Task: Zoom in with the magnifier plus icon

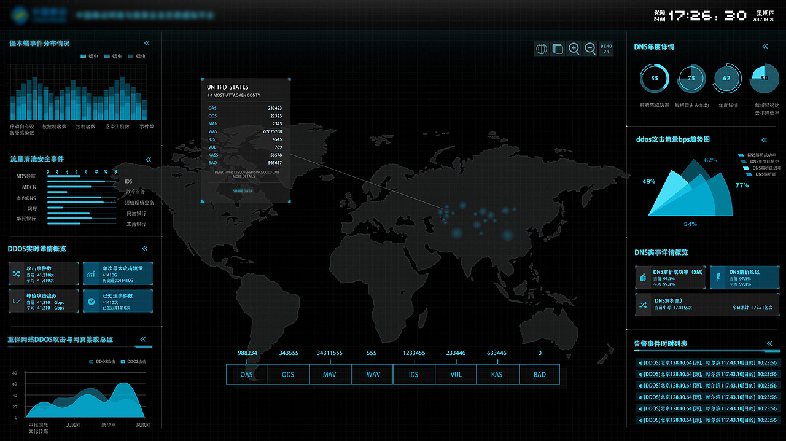Action: point(574,49)
